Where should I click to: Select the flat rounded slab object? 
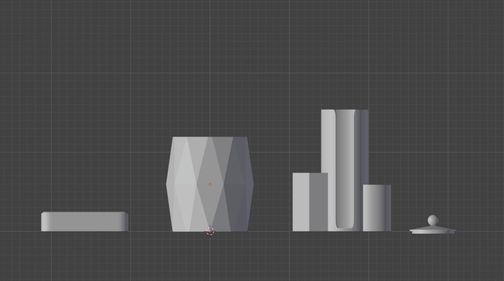coord(85,222)
